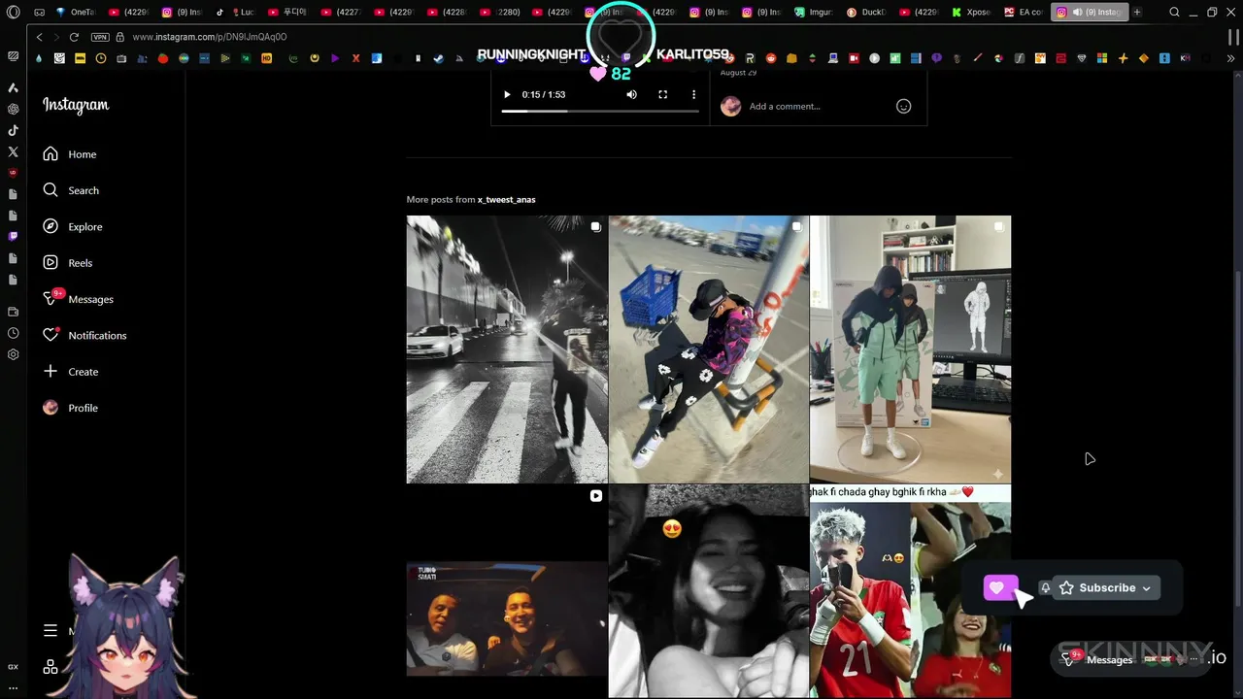The image size is (1243, 699).
Task: Open ChatGPT in browser sidebar
Action: click(13, 109)
